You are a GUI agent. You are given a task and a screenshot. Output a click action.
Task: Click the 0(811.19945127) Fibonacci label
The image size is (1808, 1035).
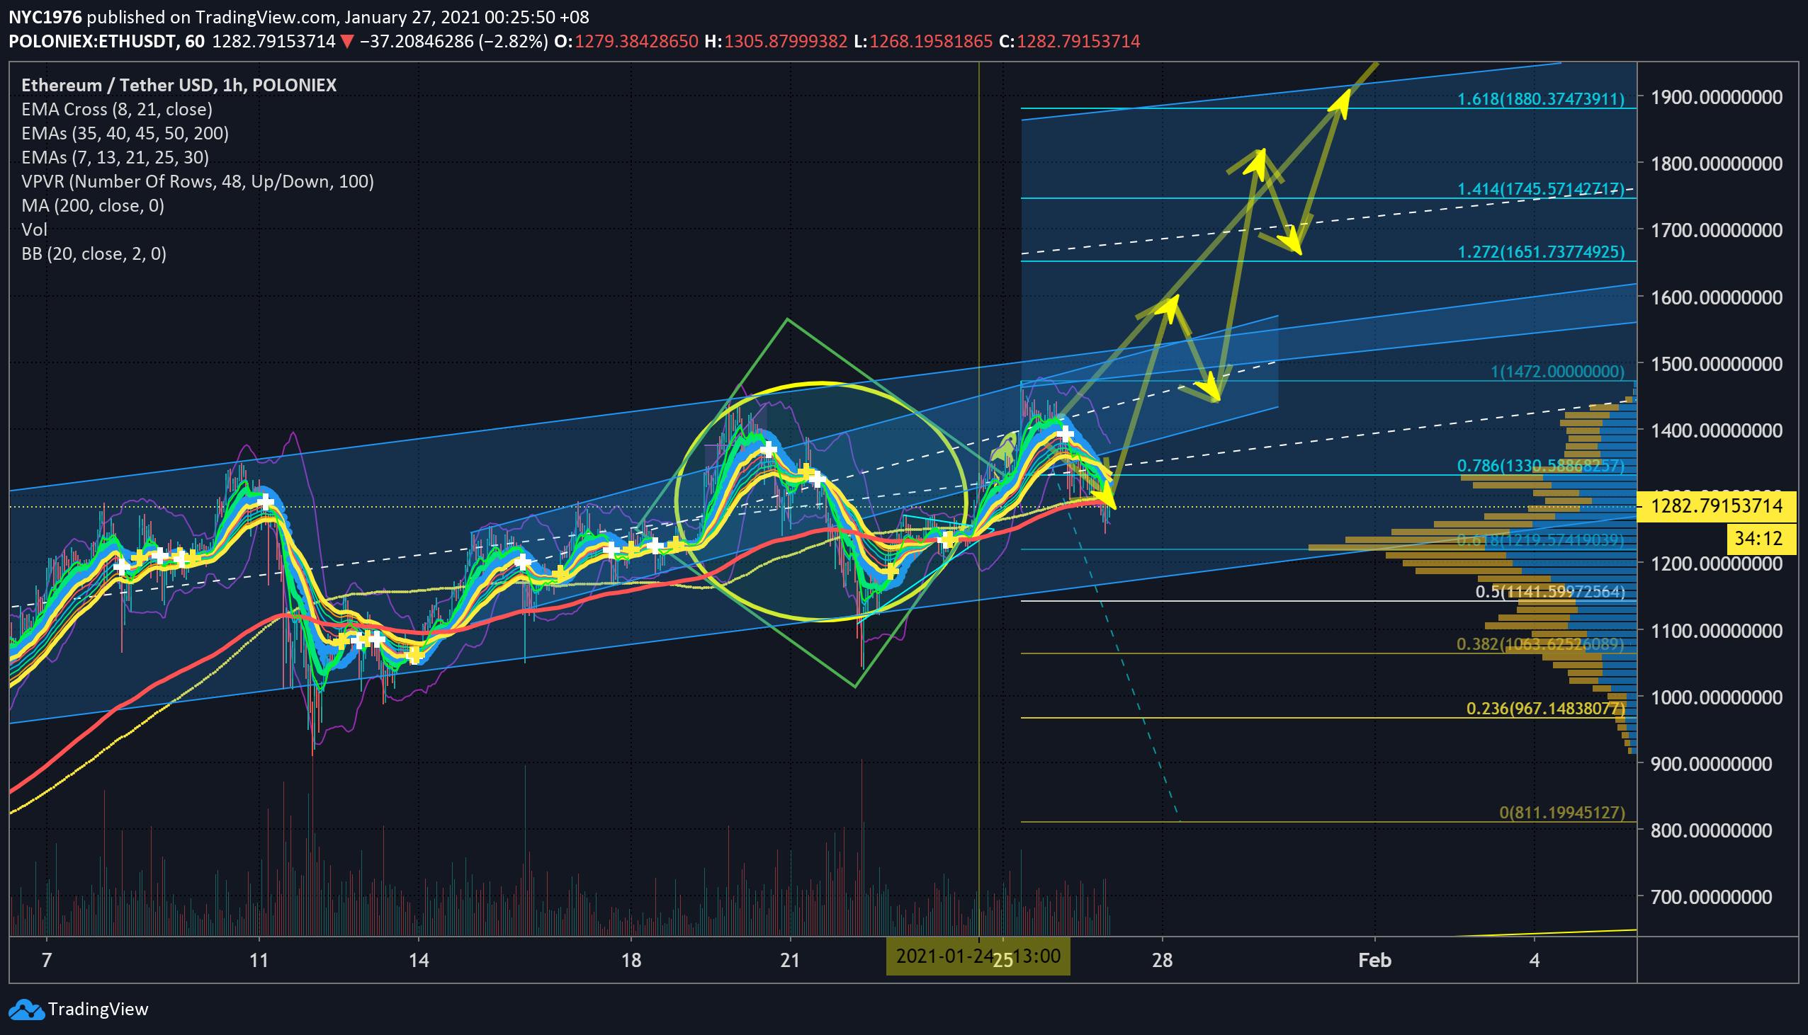pyautogui.click(x=1563, y=813)
